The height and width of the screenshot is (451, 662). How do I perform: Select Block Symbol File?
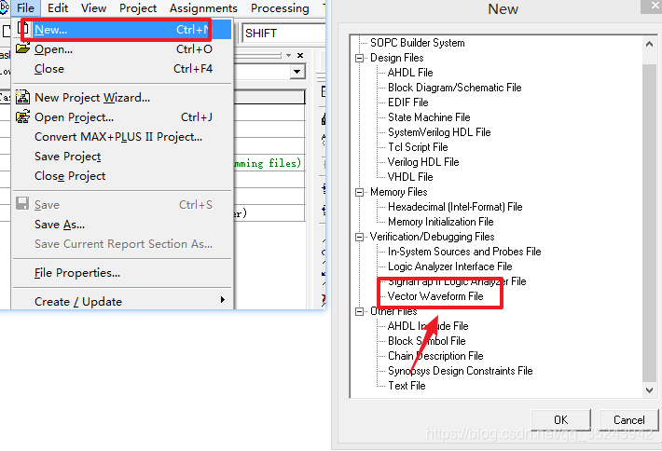coord(426,341)
